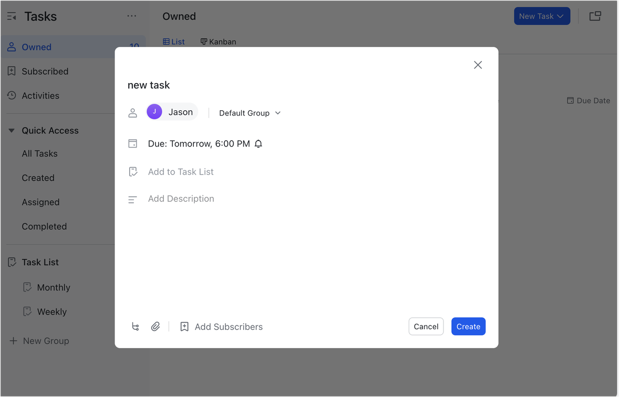Click the reminder bell next to due date
The width and height of the screenshot is (619, 397).
point(258,143)
